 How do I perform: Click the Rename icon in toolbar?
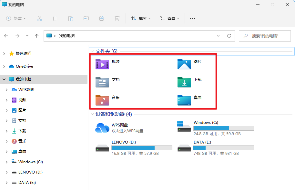86,18
